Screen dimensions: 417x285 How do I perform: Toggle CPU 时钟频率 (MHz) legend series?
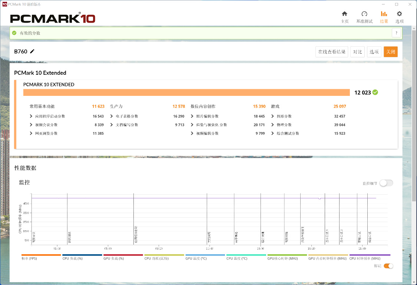point(370,257)
